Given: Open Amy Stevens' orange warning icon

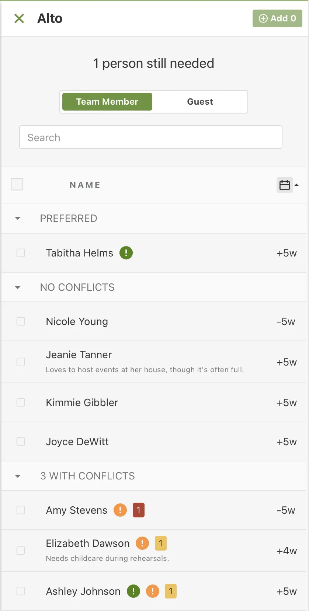Looking at the screenshot, I should 120,510.
